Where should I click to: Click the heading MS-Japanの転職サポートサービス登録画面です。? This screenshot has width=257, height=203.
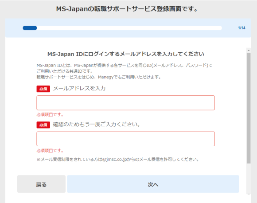(x=127, y=9)
